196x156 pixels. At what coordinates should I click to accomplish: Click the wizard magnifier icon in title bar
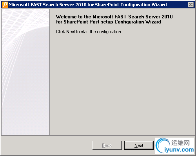coord(5,5)
